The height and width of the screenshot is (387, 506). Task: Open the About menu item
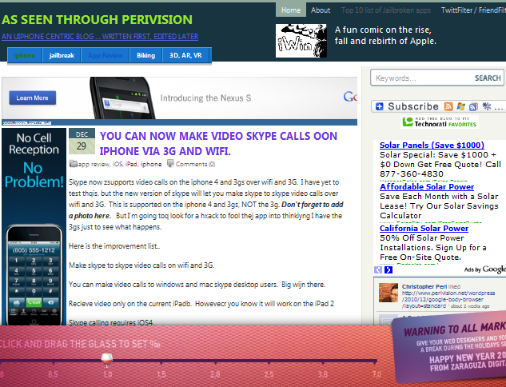click(321, 10)
